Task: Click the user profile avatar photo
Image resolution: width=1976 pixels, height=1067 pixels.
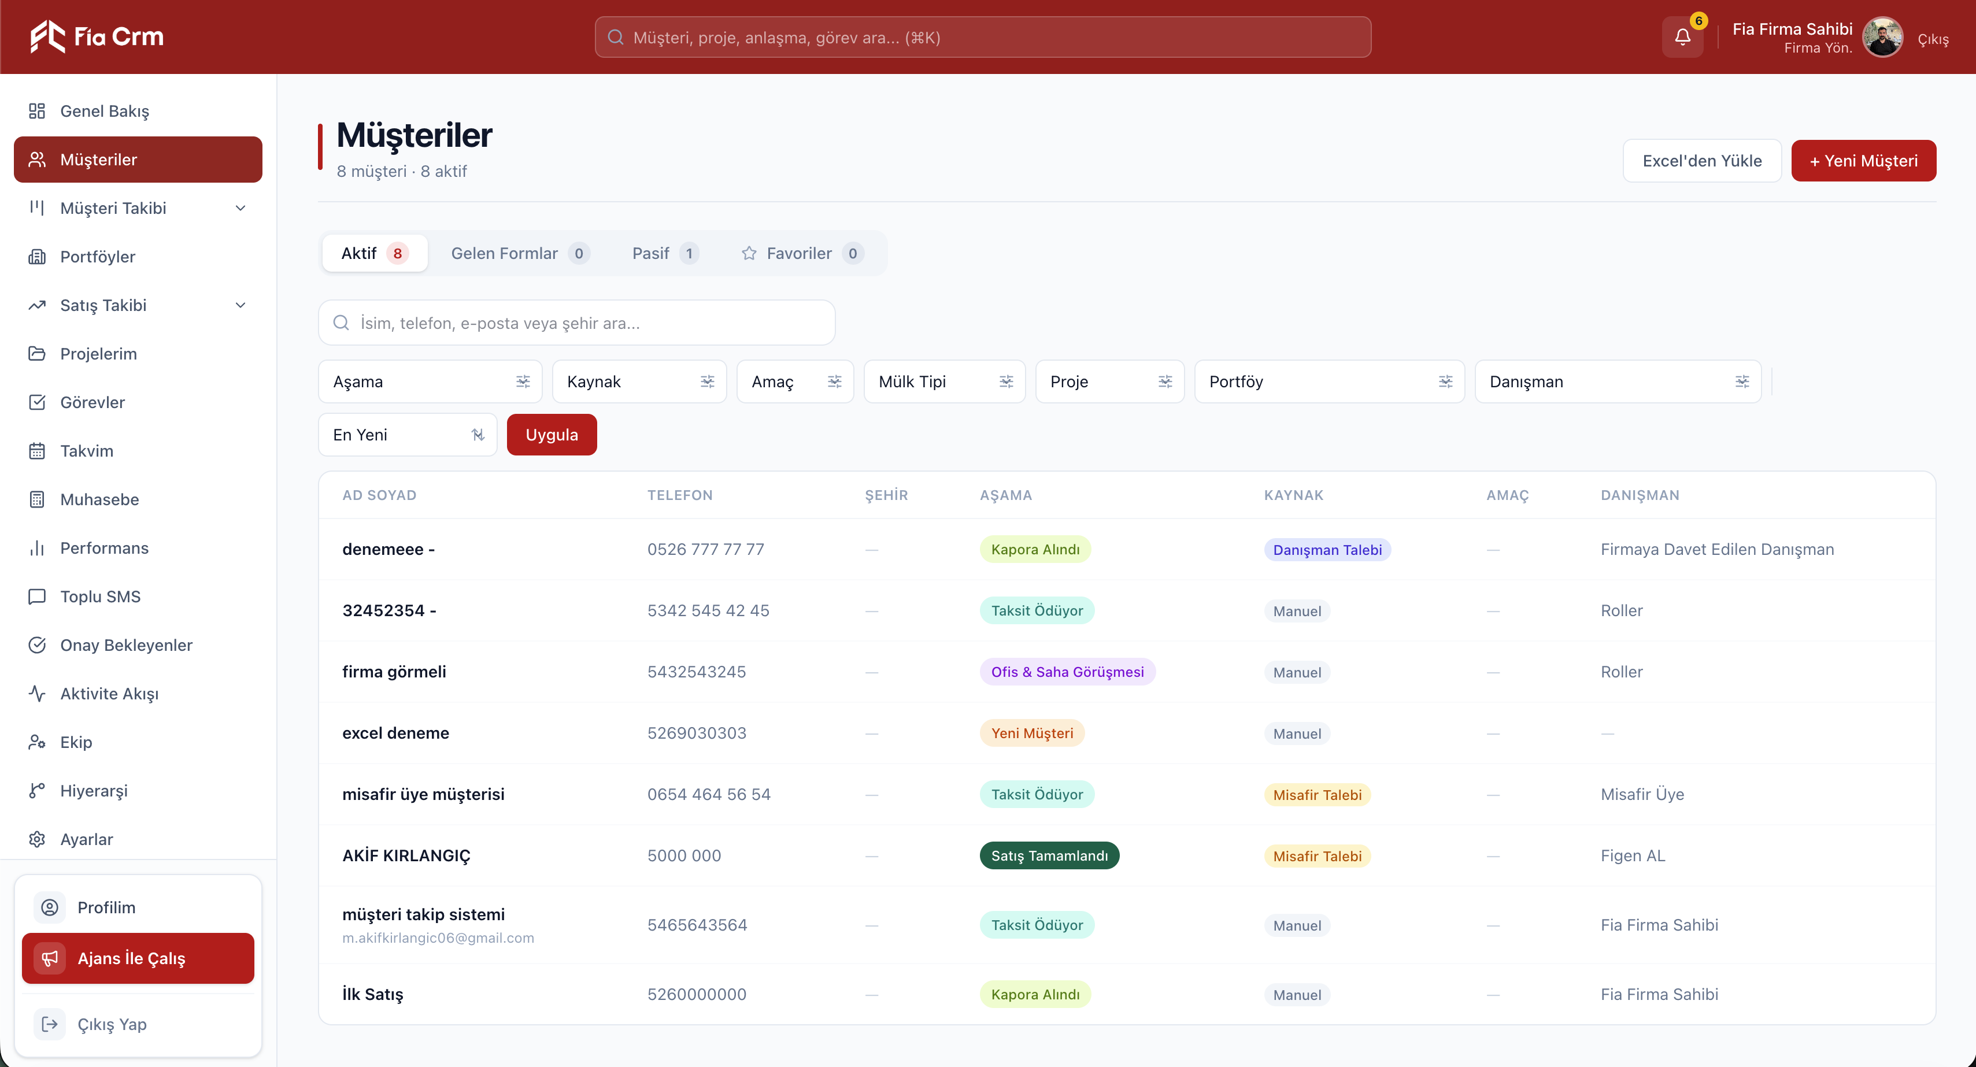Action: coord(1883,37)
